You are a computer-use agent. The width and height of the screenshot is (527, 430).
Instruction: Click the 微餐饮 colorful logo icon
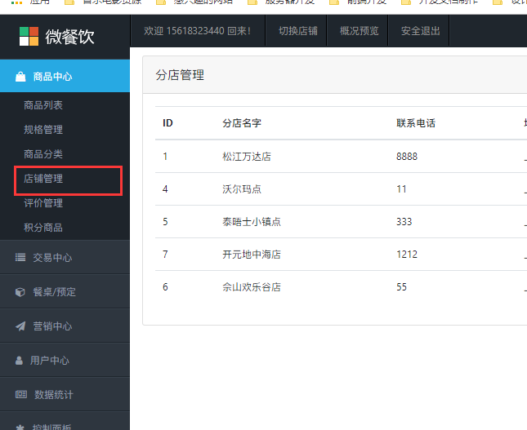(x=29, y=36)
